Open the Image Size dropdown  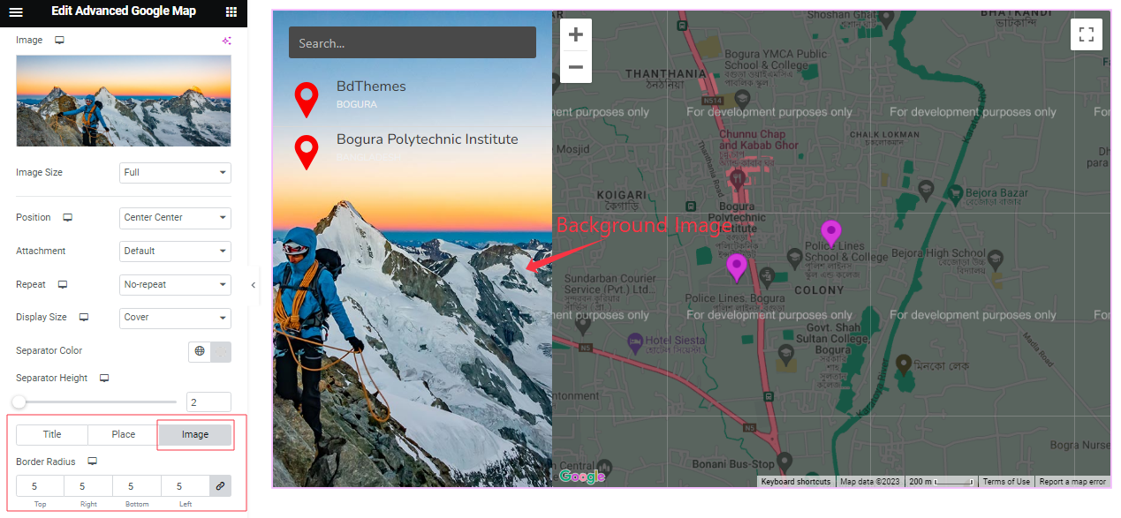click(175, 173)
